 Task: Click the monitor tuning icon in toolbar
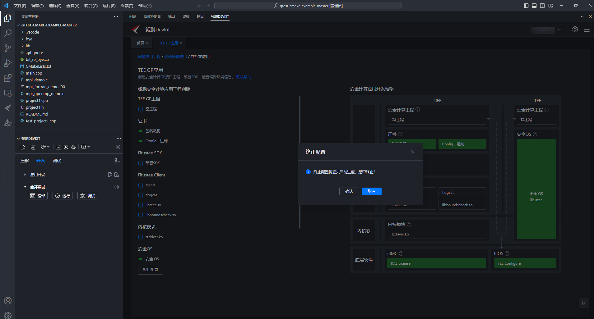point(83,147)
